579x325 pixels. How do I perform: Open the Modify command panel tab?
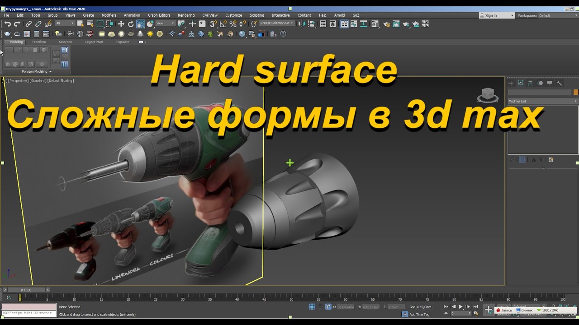(521, 83)
